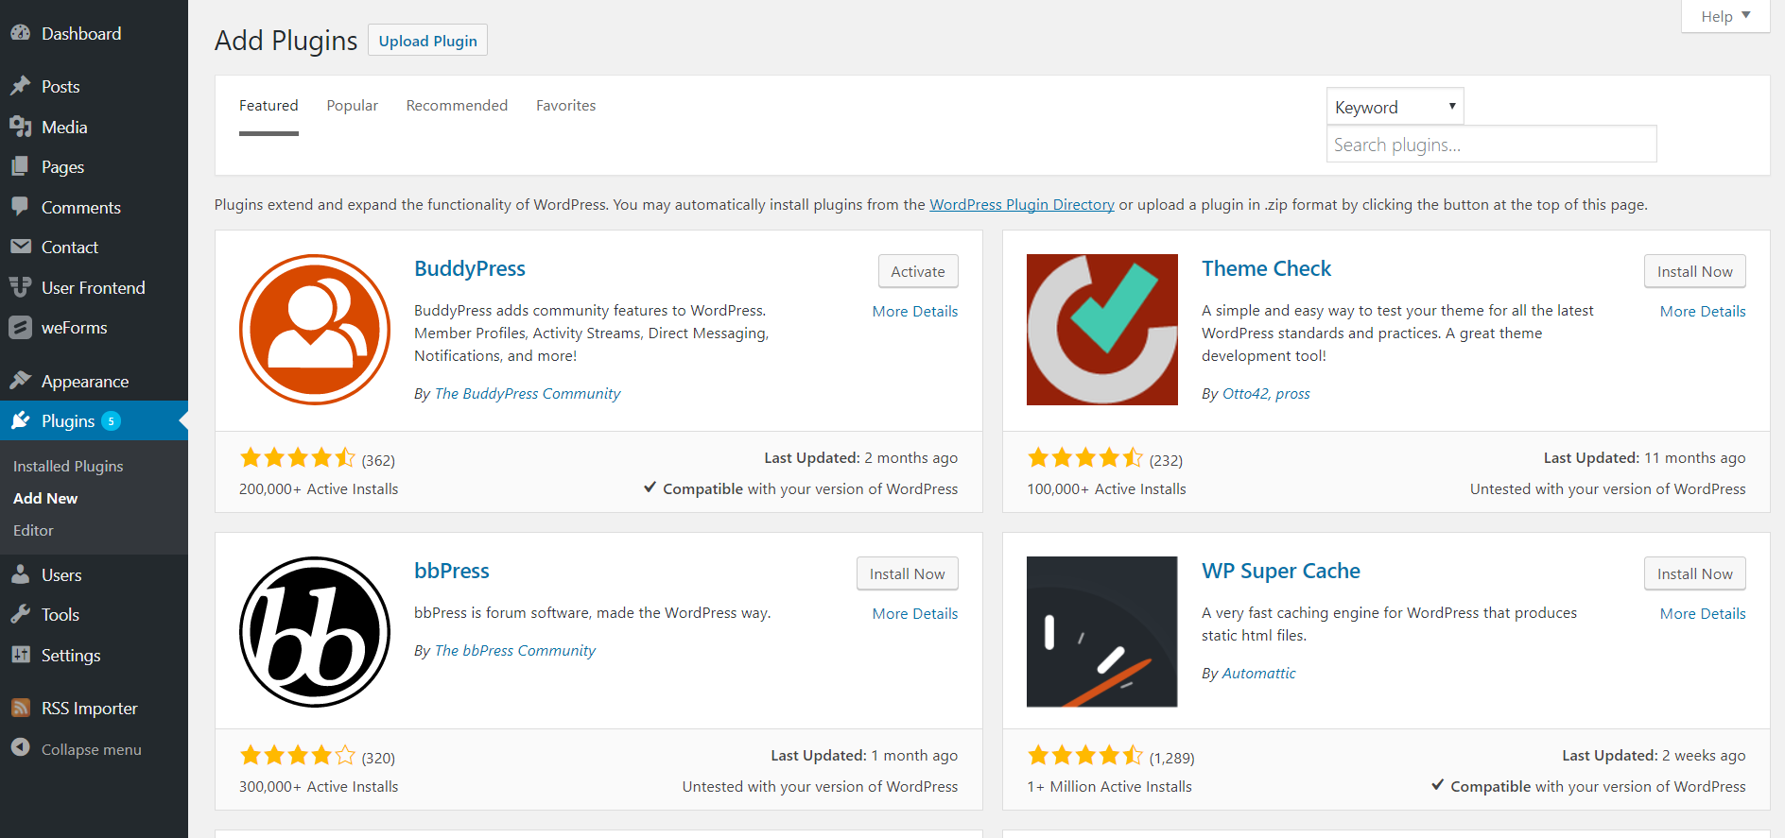Click the Contact envelope icon

pos(20,247)
